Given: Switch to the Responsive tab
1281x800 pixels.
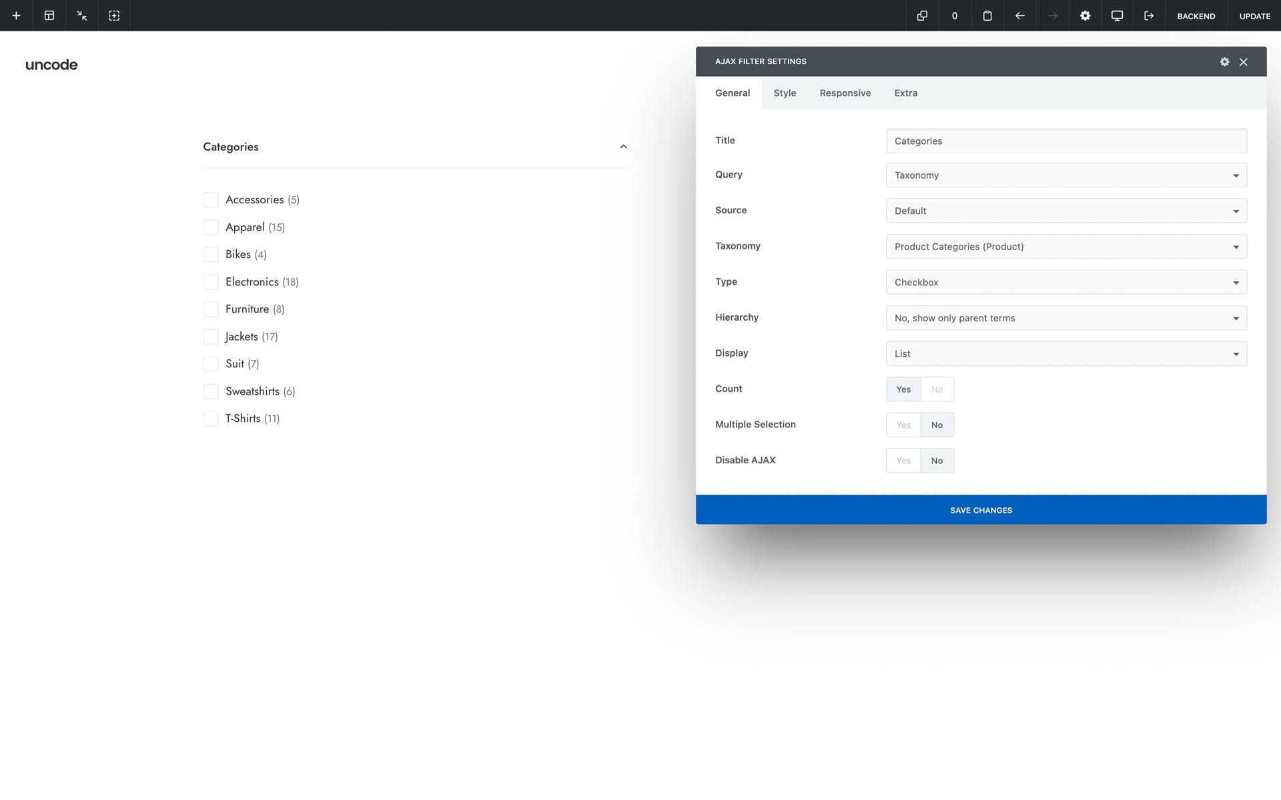Looking at the screenshot, I should (845, 93).
